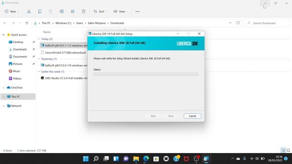This screenshot has width=292, height=164.
Task: Open the volume control in system tray
Action: point(257,159)
